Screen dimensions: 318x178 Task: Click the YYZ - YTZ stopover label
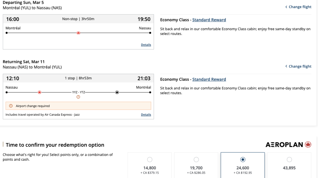(78, 92)
